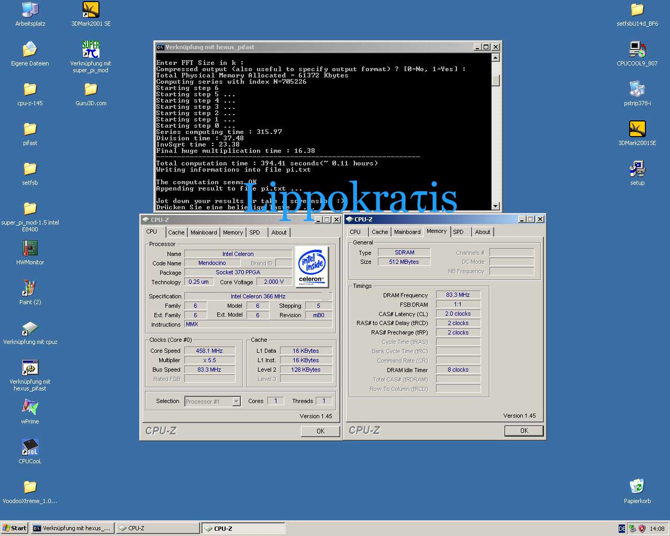
Task: Click the Core Voltage 2.000 V field
Action: pyautogui.click(x=274, y=282)
